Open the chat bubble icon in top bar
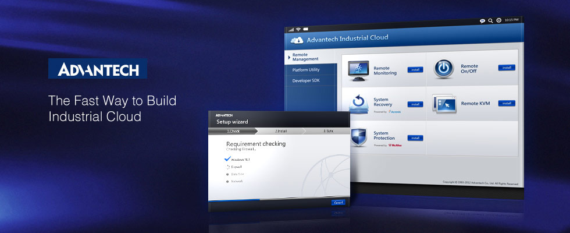The height and width of the screenshot is (233, 570). point(482,21)
